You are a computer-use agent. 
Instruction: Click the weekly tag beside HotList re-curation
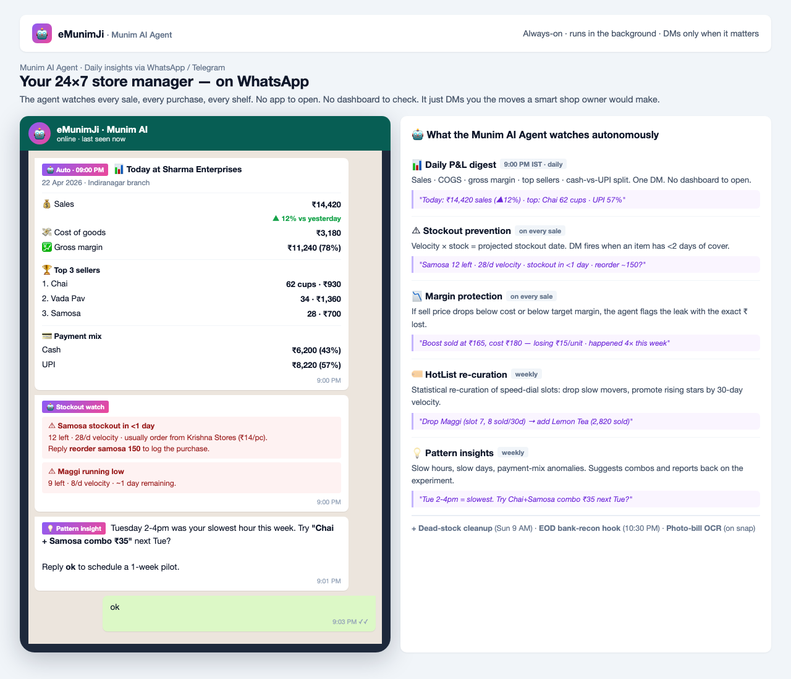527,374
